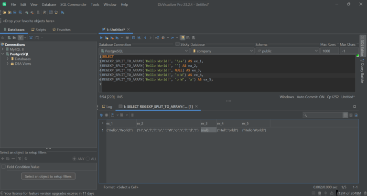Click the Execute Current play icon with yellow dot
Image resolution: width=367 pixels, height=196 pixels.
[107, 38]
